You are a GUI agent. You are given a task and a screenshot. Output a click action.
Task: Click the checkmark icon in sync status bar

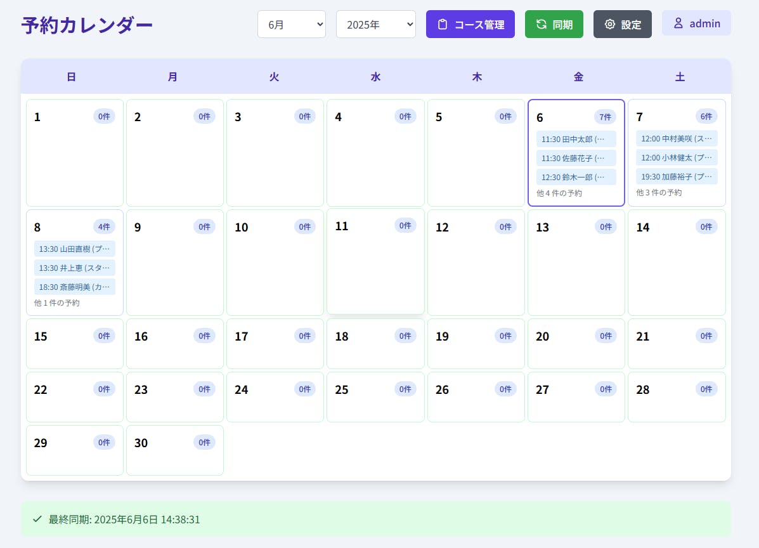[37, 519]
